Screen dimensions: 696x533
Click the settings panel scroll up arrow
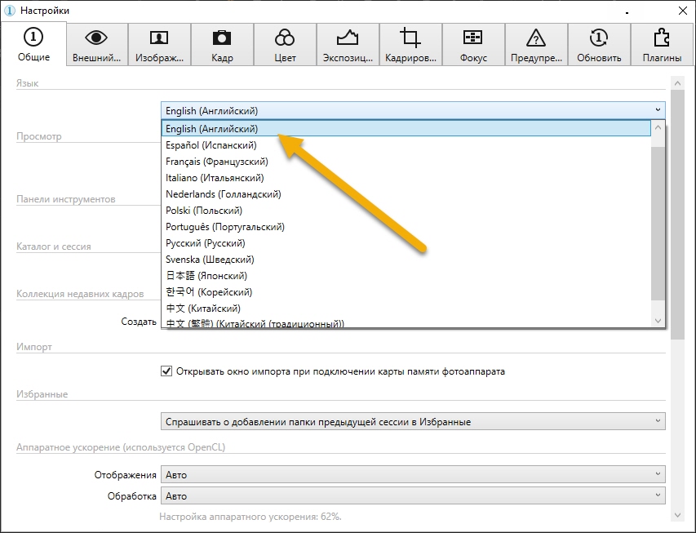click(x=677, y=83)
